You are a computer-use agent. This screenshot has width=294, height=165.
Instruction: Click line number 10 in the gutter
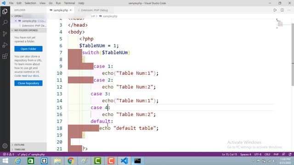pos(59,73)
